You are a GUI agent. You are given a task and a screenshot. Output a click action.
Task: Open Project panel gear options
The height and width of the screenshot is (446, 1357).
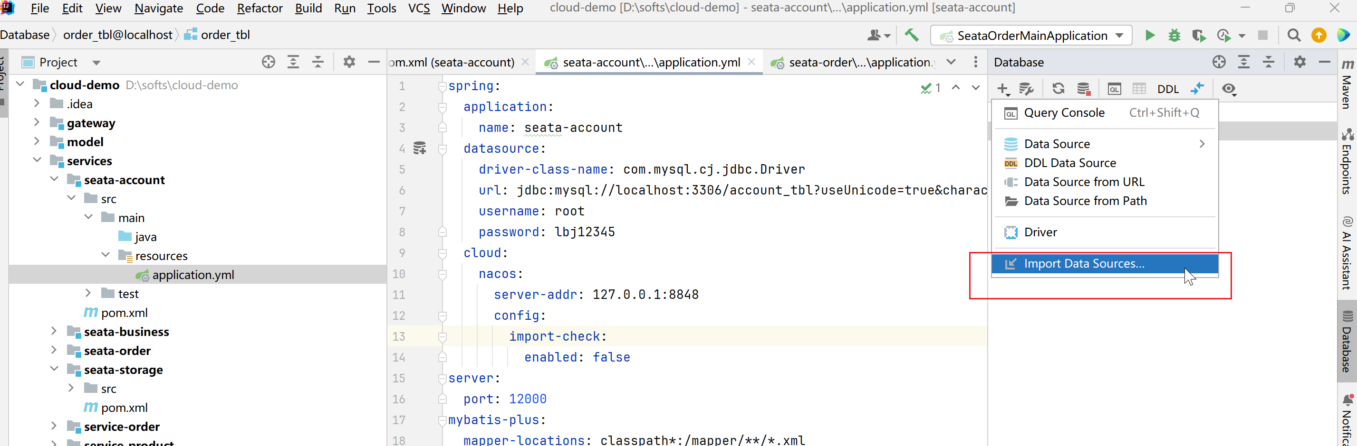[349, 62]
